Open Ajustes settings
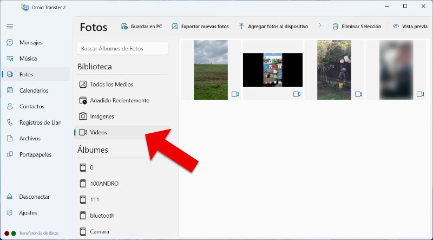Viewport: 433px width, 240px height. click(28, 213)
